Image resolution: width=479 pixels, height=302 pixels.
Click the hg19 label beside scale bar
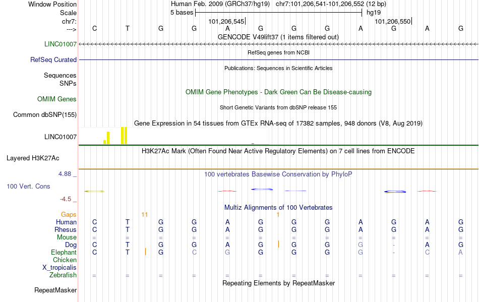point(374,13)
